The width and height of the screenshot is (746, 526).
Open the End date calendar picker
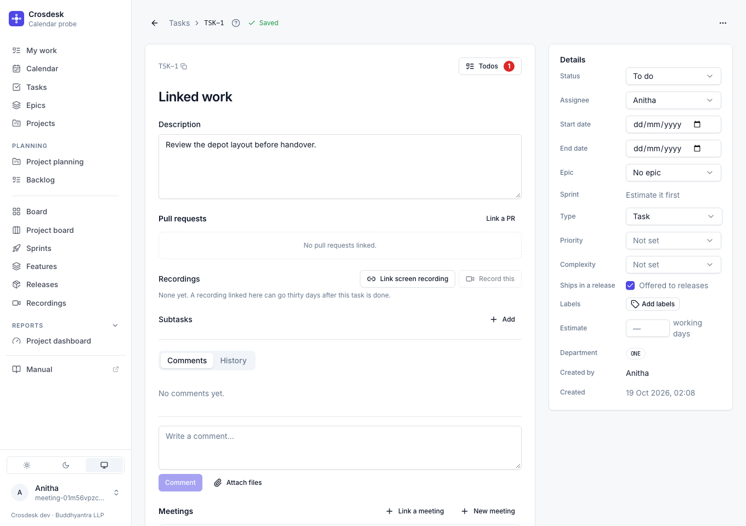point(697,148)
